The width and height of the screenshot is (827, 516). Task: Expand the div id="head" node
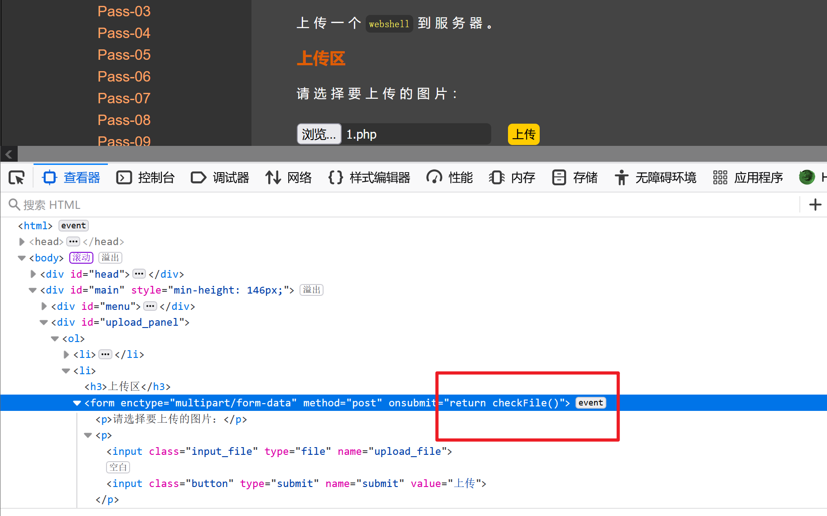[33, 274]
